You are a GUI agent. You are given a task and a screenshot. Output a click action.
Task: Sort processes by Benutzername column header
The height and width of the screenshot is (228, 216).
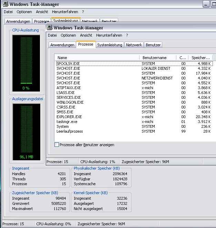click(x=158, y=58)
